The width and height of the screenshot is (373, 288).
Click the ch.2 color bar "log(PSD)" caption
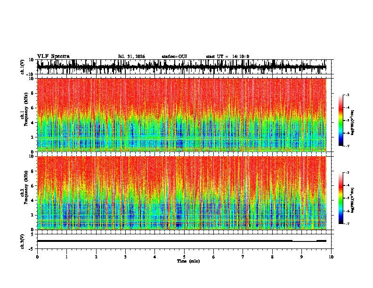pos(352,200)
